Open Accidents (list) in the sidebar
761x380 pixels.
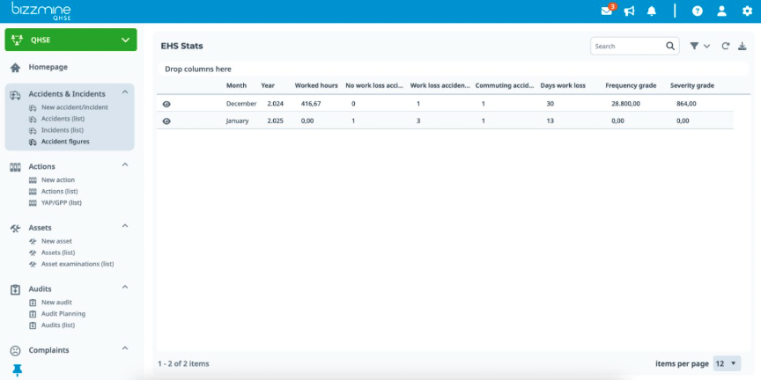pyautogui.click(x=63, y=118)
